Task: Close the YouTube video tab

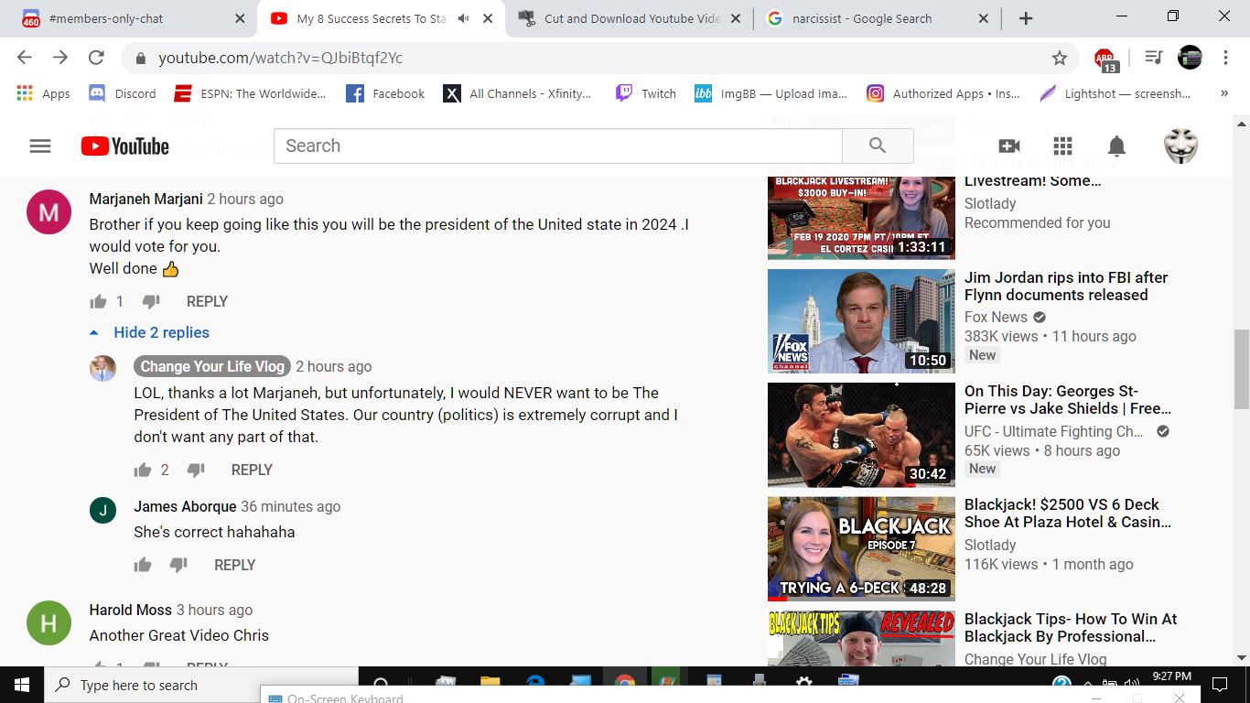Action: [488, 18]
